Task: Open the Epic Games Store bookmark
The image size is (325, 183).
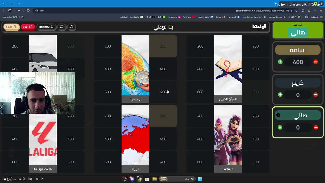Action: point(254,17)
